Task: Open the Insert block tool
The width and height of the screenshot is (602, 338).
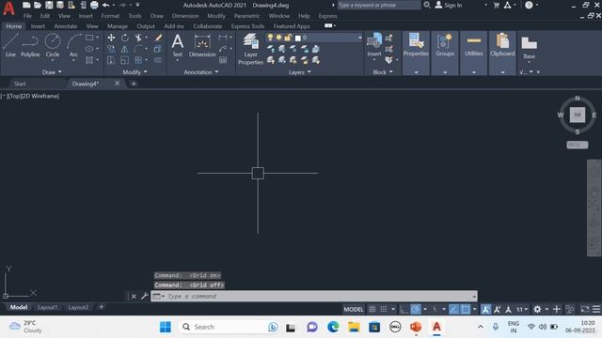Action: point(374,45)
